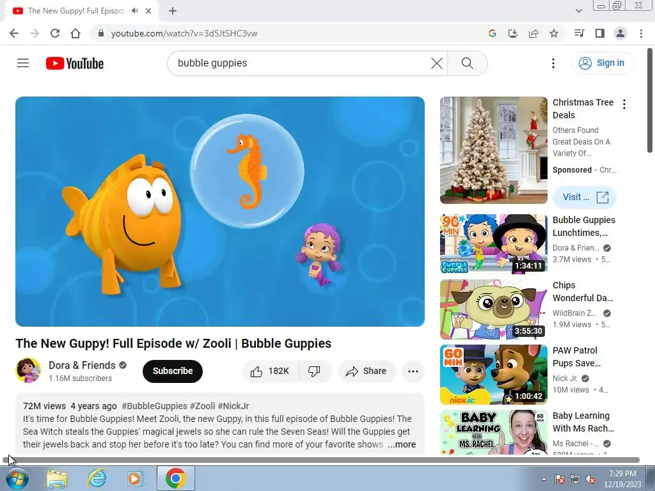The height and width of the screenshot is (491, 655).
Task: Open tab search chevron dropdown
Action: click(x=578, y=11)
